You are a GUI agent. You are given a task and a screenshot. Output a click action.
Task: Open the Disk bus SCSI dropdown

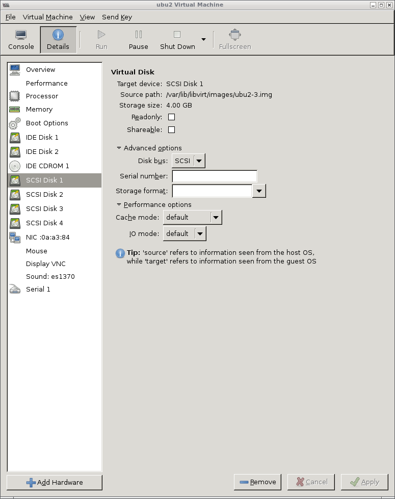point(188,161)
